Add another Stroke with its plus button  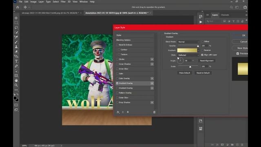point(152,59)
